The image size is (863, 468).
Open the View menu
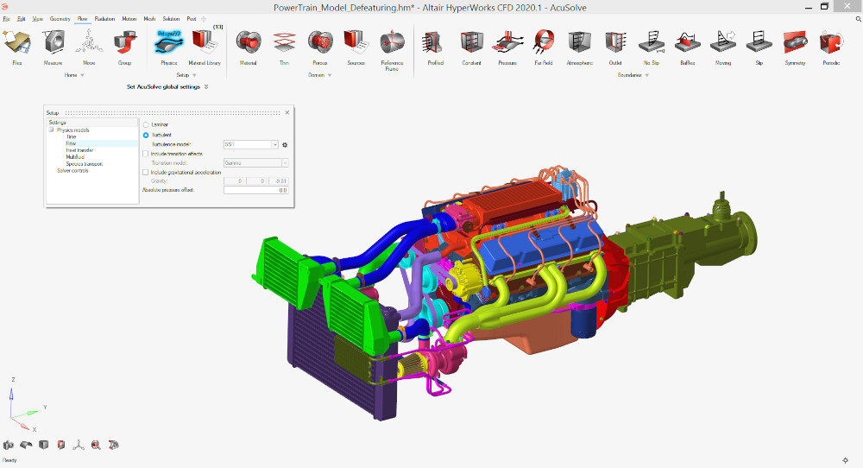(37, 19)
